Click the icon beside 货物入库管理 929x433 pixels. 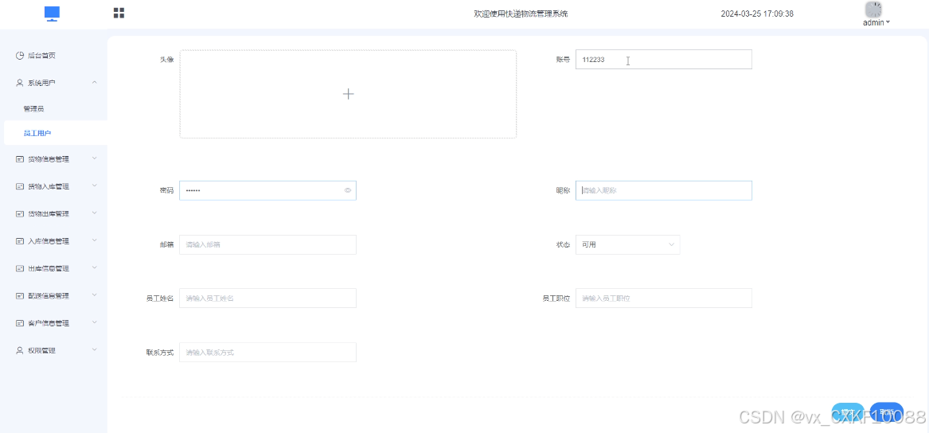click(x=20, y=186)
